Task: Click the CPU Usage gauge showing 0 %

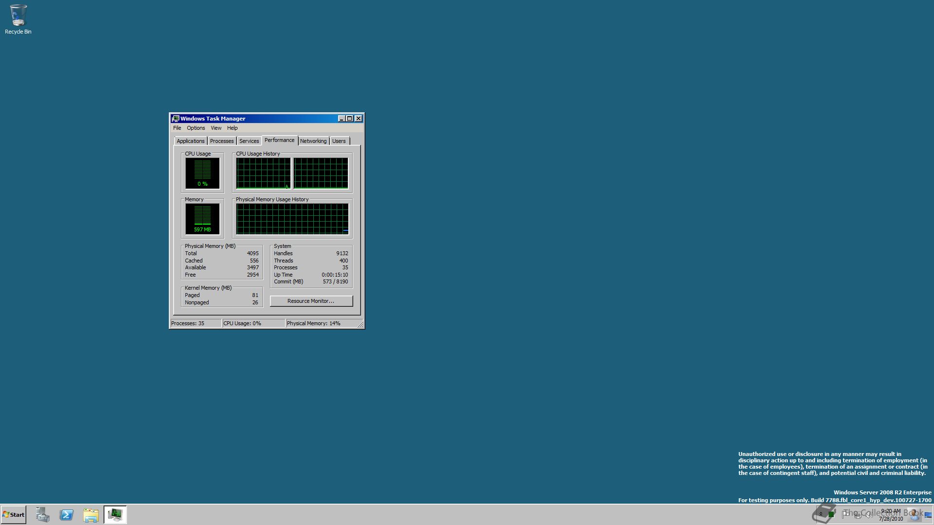Action: coord(202,173)
